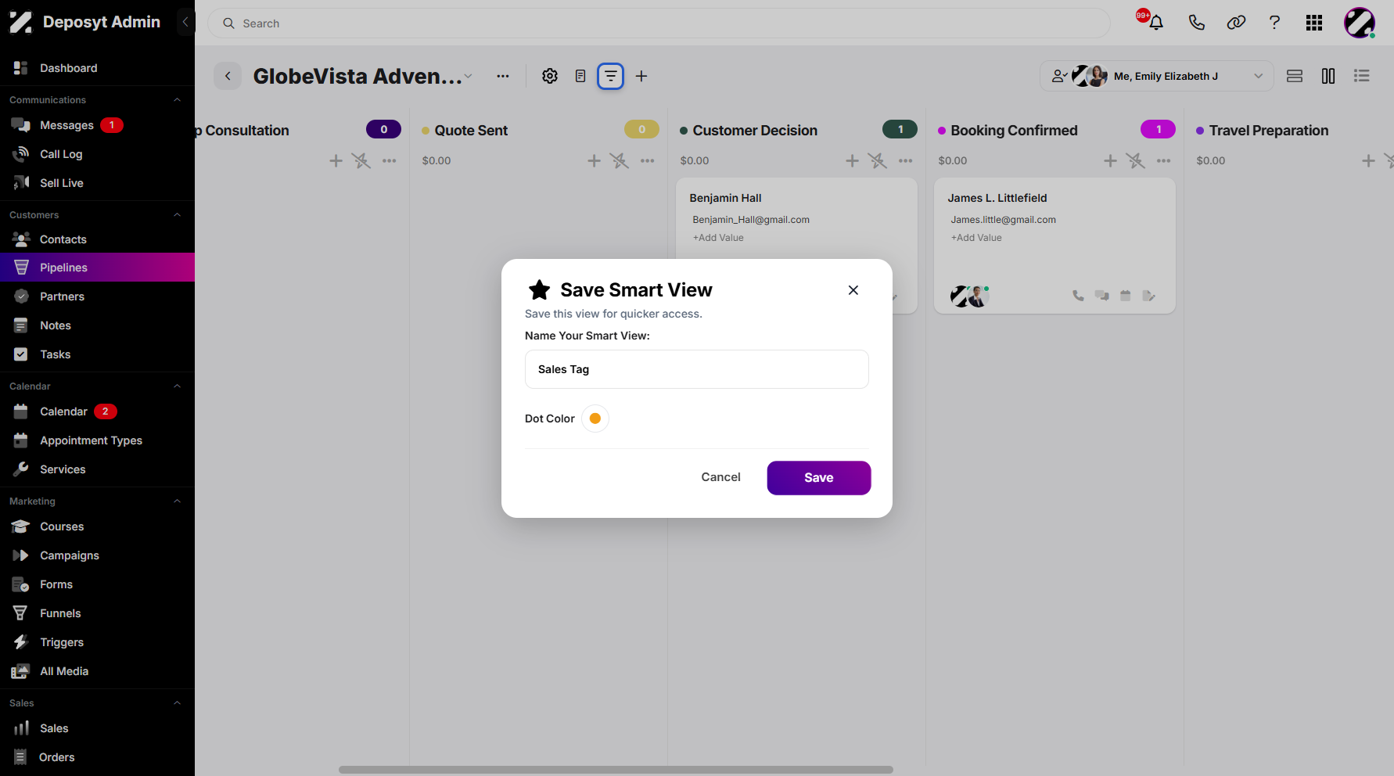Collapse the Calendar section header

point(177,386)
